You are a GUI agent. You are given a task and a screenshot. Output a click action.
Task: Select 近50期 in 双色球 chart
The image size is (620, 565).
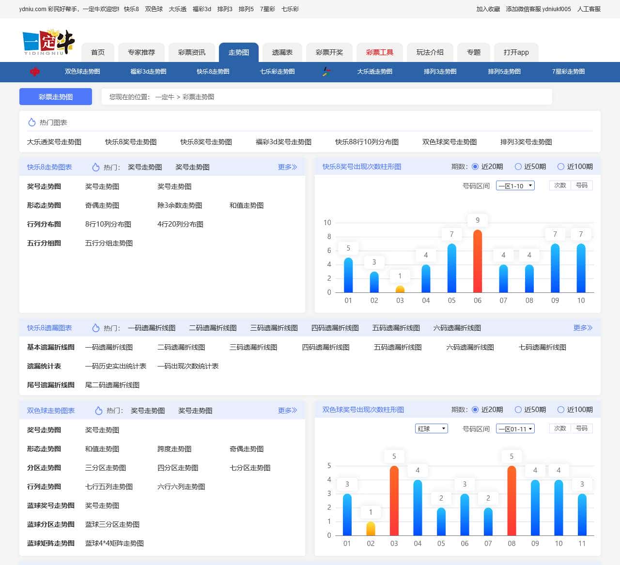518,410
